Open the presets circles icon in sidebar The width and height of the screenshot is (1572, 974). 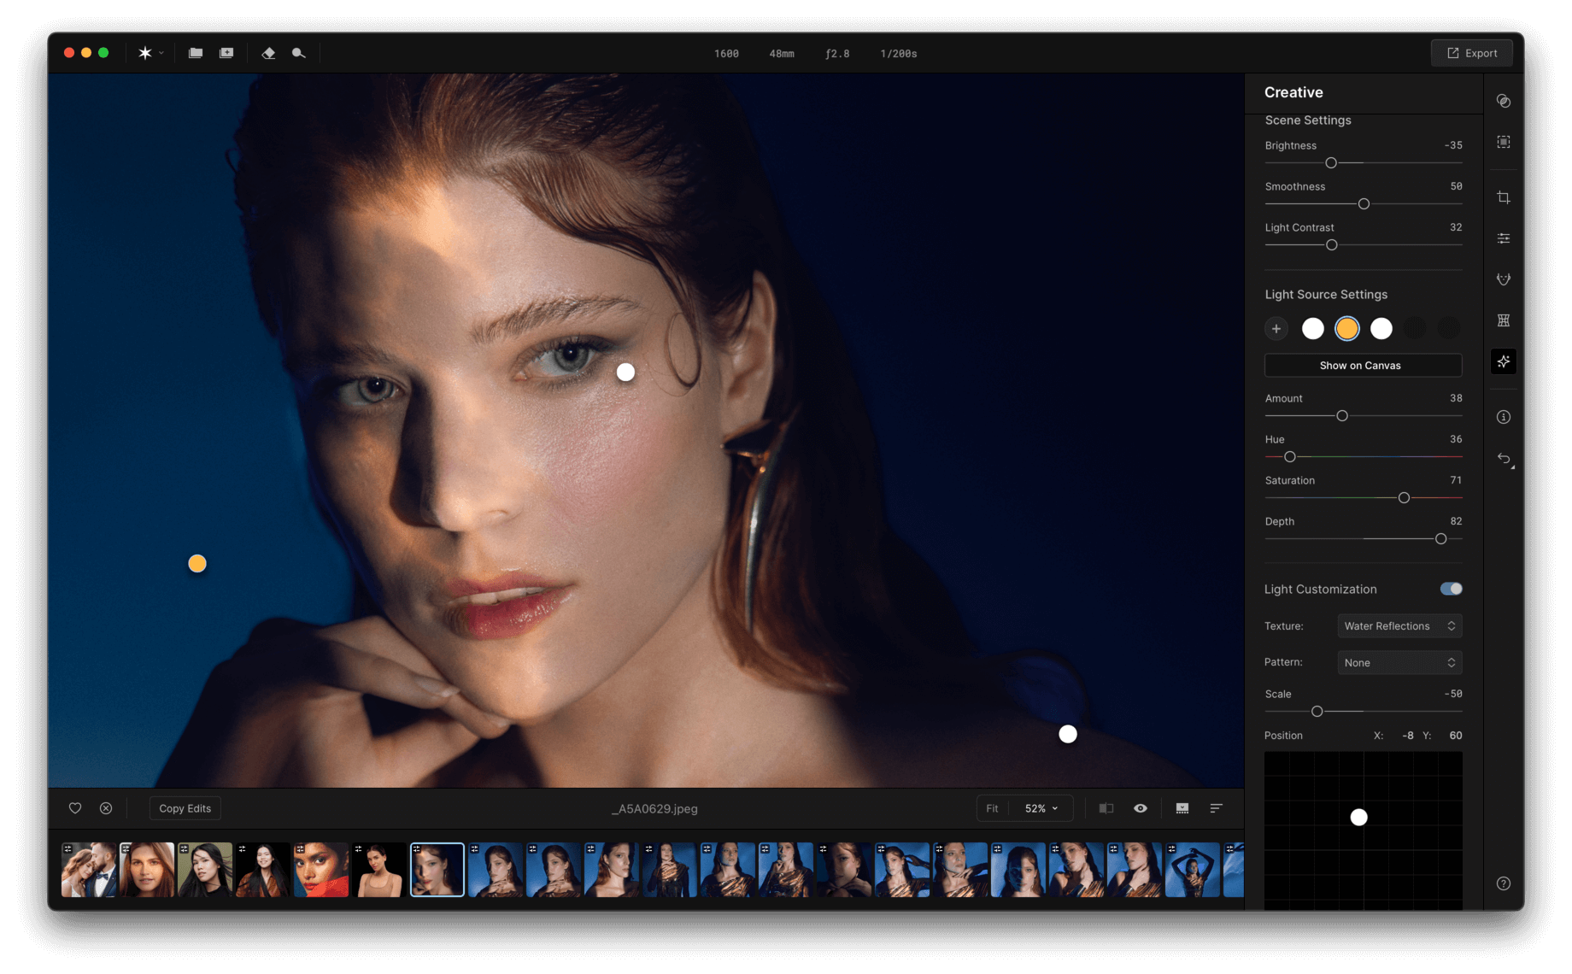coord(1504,101)
